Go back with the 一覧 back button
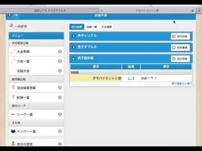Image resolution: width=202 pixels, height=151 pixels. point(13,15)
